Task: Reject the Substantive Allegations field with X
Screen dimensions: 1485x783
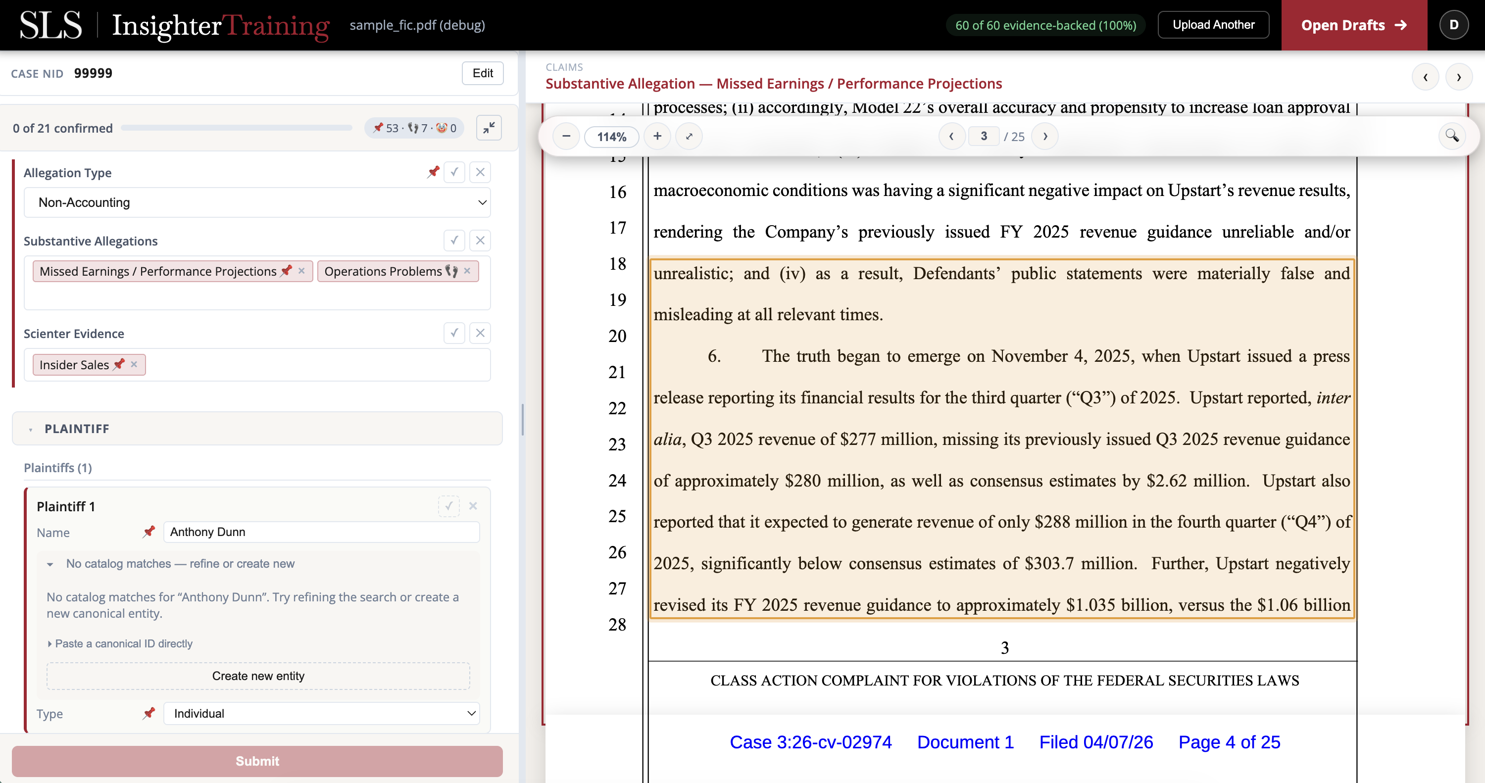Action: pyautogui.click(x=480, y=241)
